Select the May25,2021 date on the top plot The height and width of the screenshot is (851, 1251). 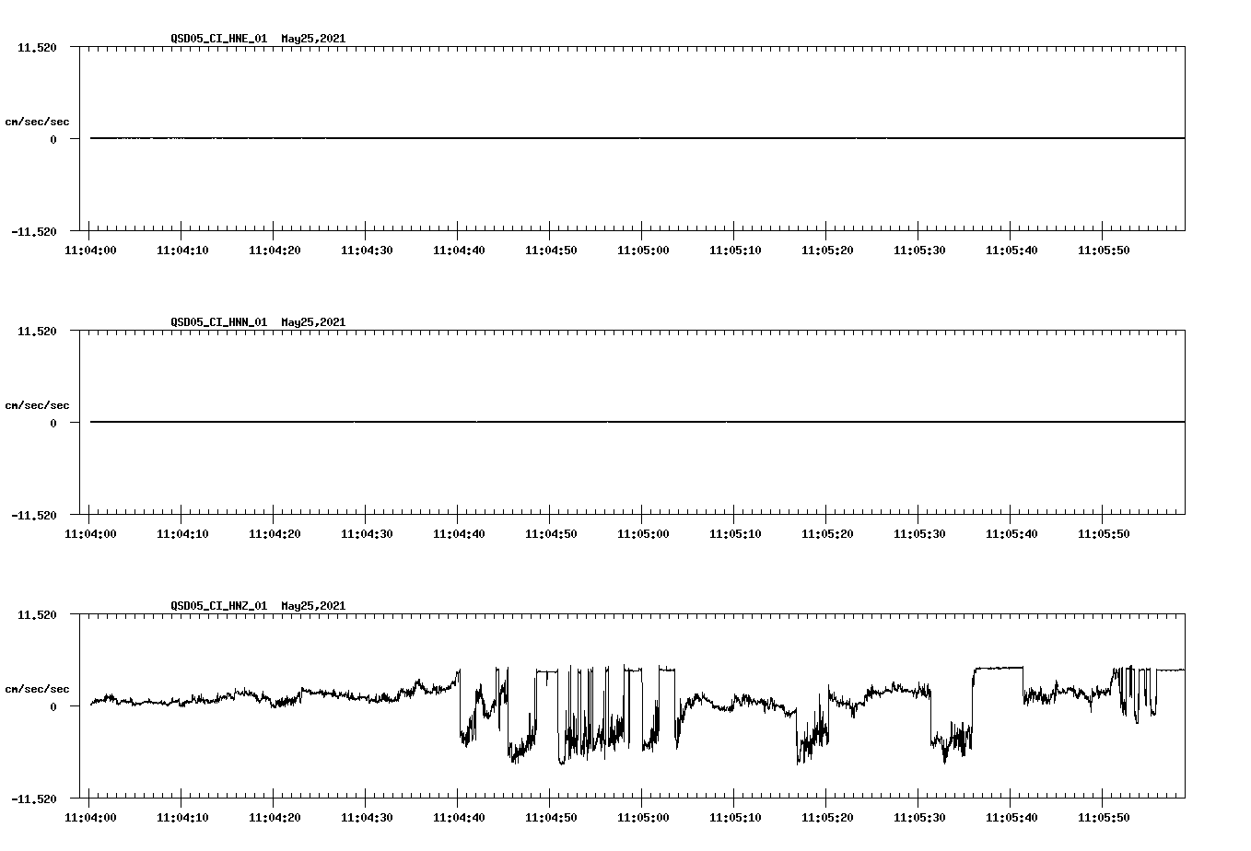313,40
